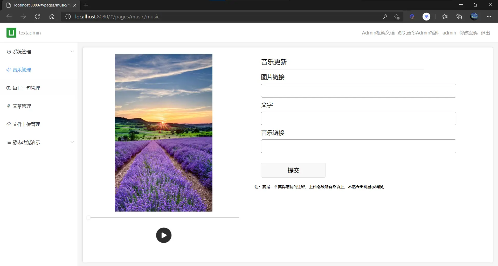Click the user profile avatar icon

pyautogui.click(x=474, y=17)
